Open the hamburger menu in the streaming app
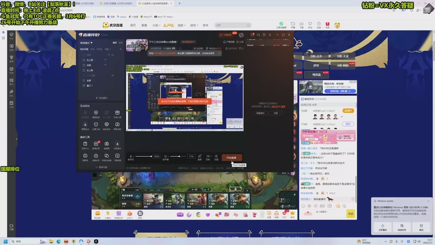This screenshot has width=435, height=245. tap(270, 35)
